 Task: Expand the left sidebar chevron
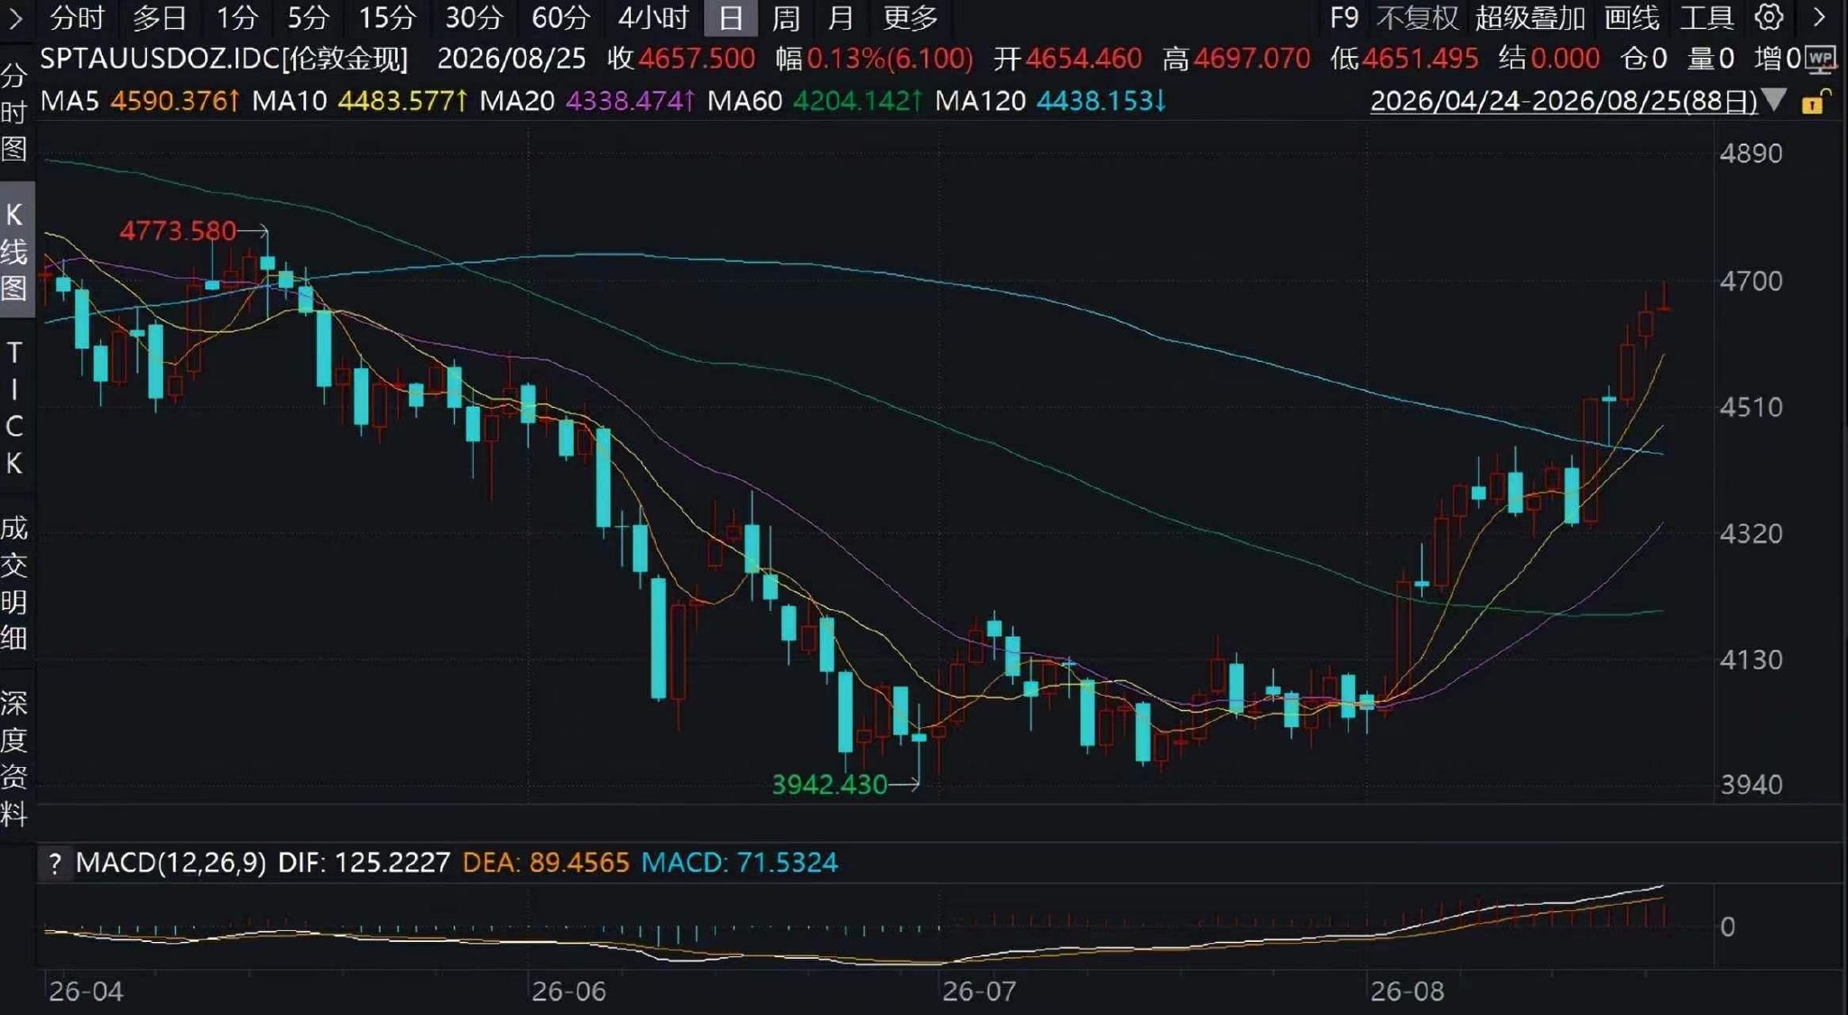(14, 17)
